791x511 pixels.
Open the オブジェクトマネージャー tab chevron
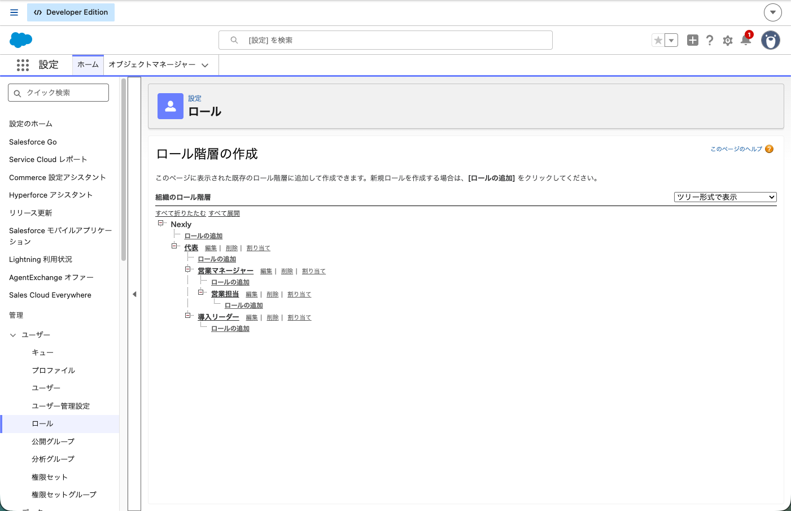click(x=205, y=65)
